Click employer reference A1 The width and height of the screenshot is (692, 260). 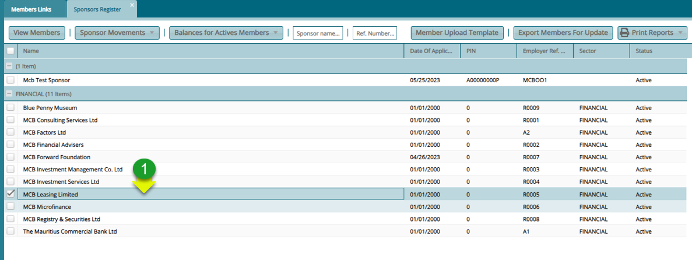[526, 231]
